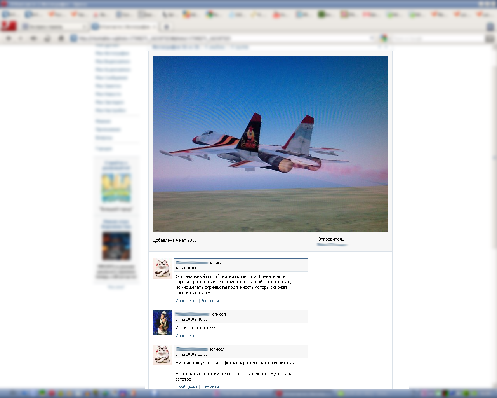Click the 'Отправитель:' label
Screen dimensions: 497x398
[332, 239]
